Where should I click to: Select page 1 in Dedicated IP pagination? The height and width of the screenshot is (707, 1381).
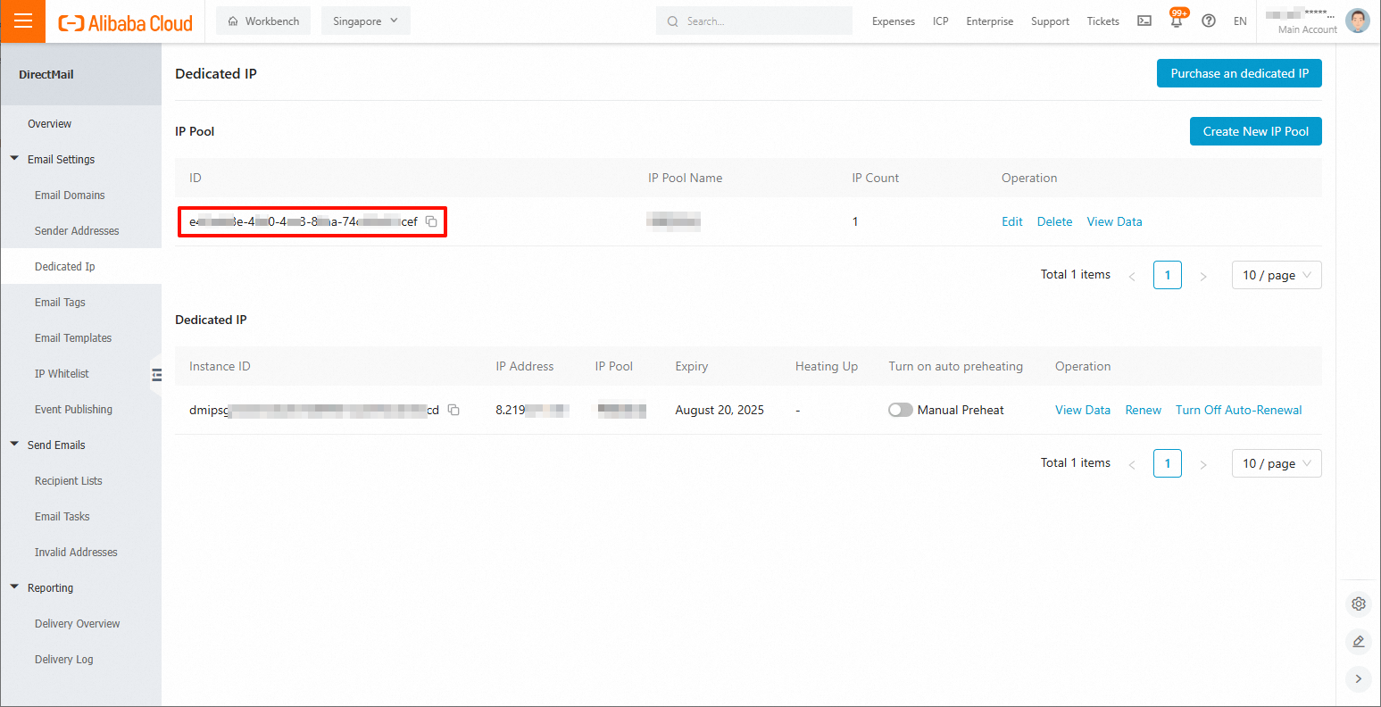(1168, 462)
